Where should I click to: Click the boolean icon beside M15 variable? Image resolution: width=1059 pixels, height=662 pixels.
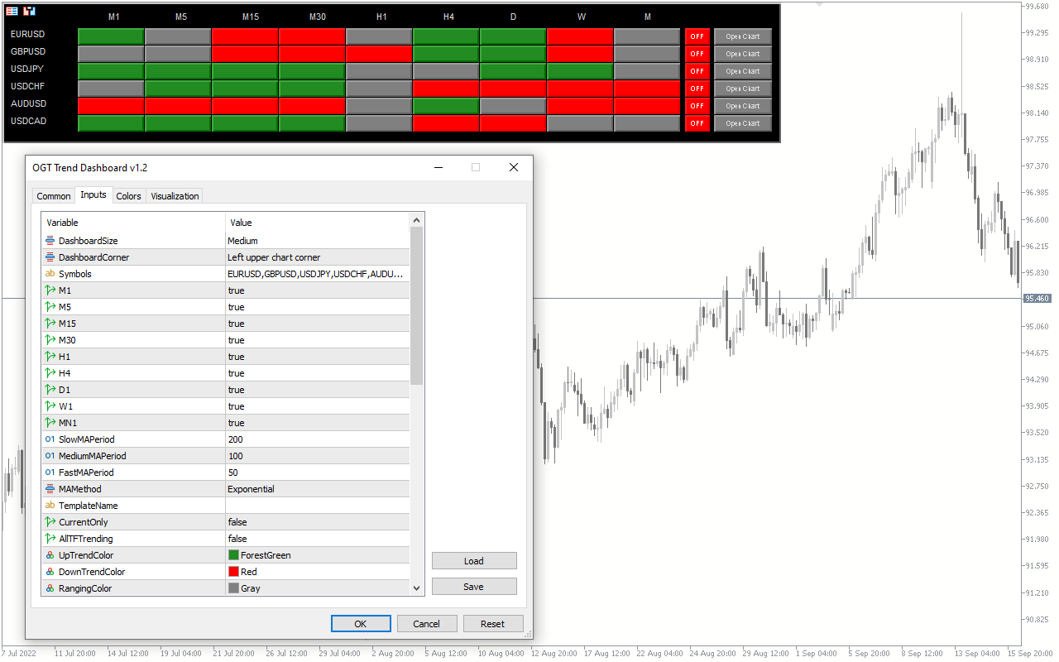click(x=50, y=324)
